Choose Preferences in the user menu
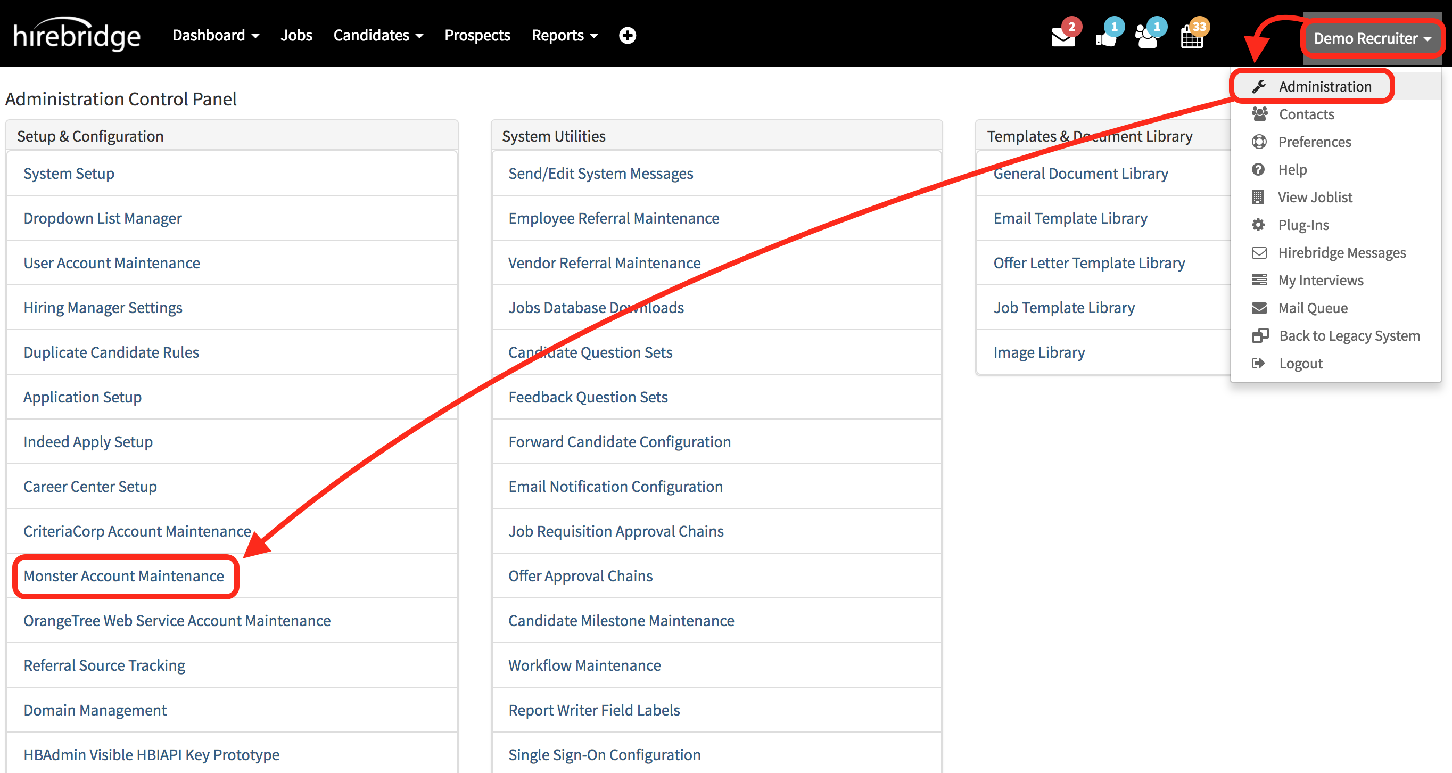 1314,142
